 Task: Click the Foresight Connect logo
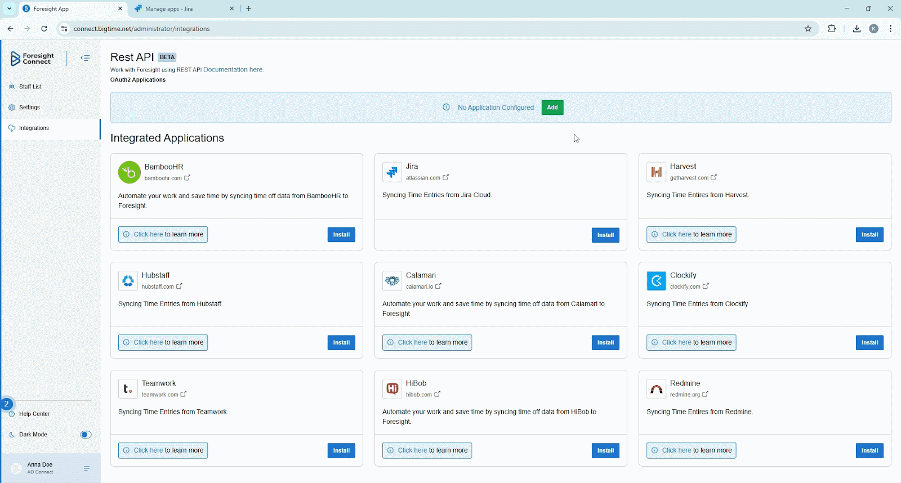[33, 59]
